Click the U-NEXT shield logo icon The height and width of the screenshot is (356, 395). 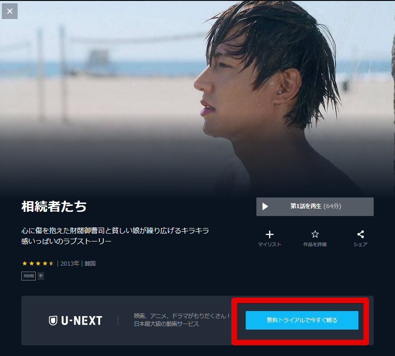53,321
